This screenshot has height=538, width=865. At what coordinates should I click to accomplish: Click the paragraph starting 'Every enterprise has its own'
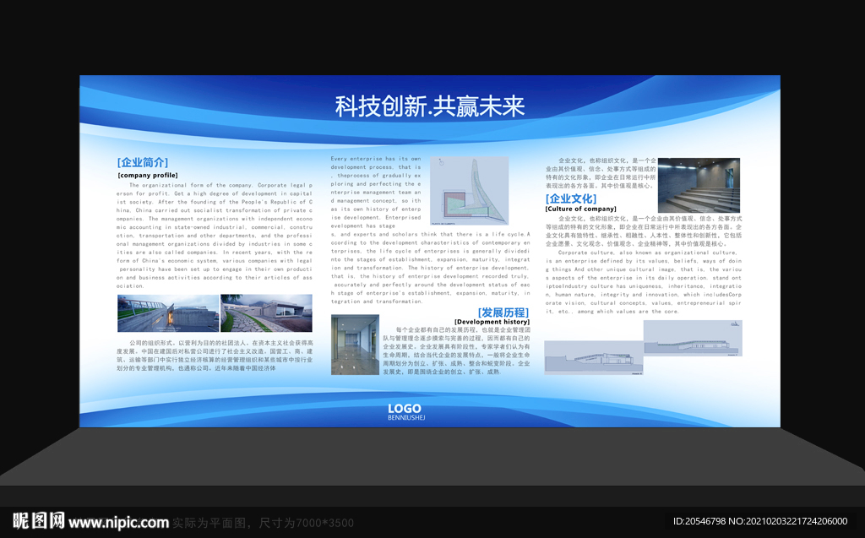(x=430, y=230)
